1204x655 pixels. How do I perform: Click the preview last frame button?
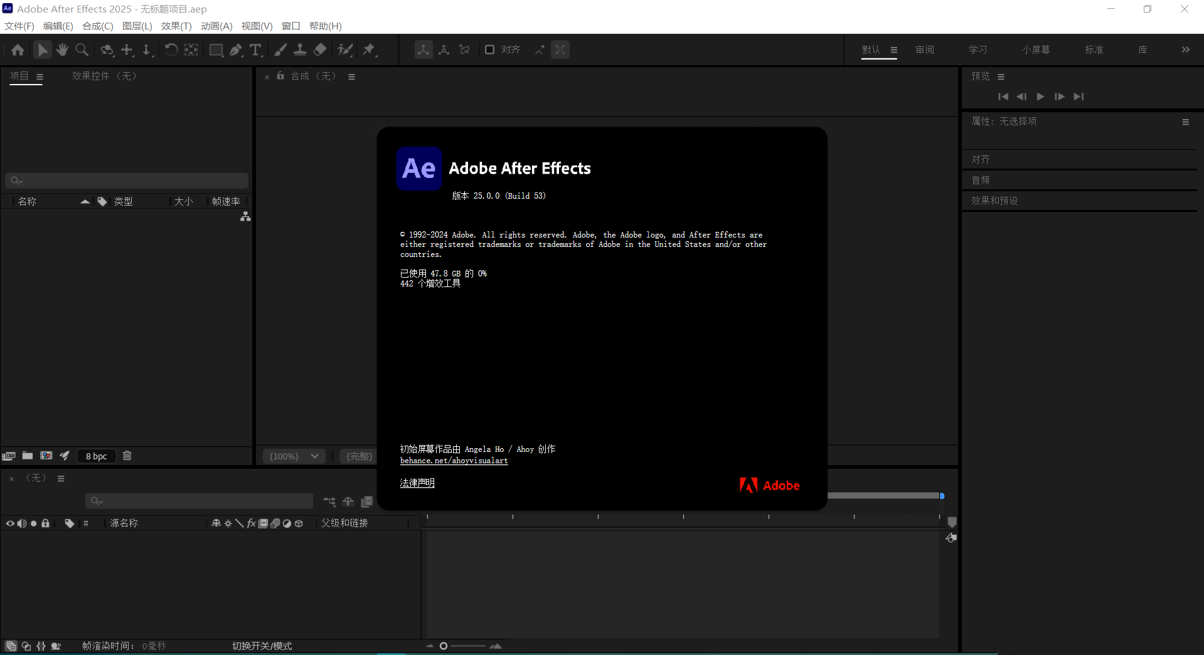[x=1079, y=97]
